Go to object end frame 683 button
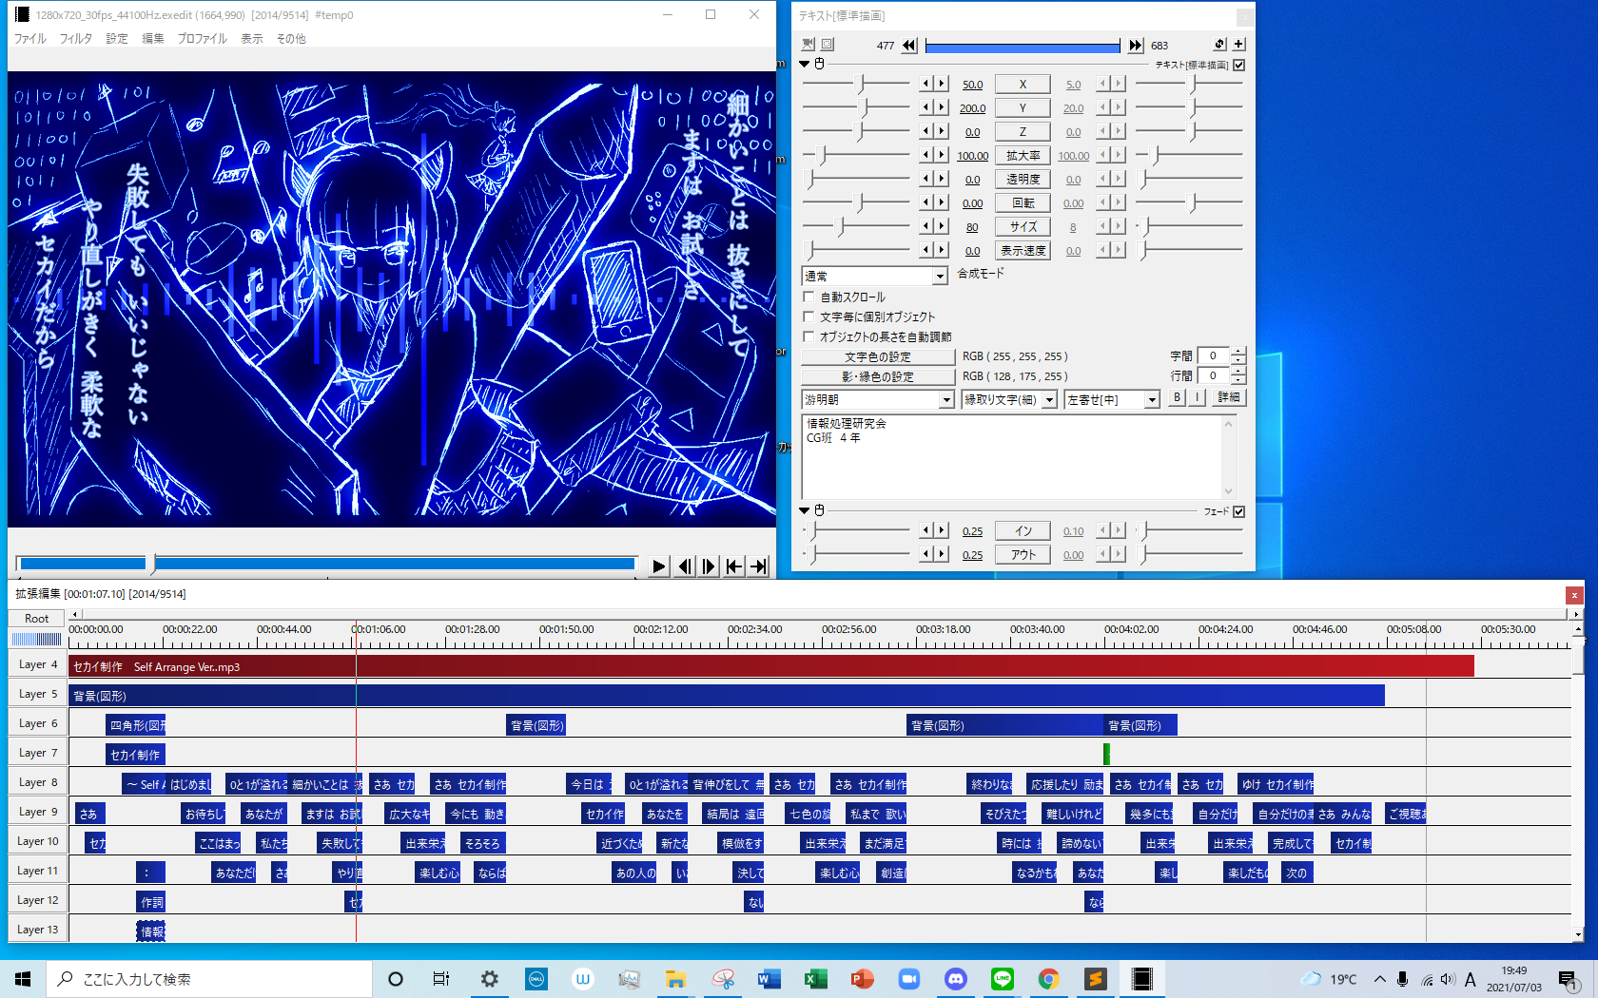This screenshot has height=998, width=1598. [1136, 45]
